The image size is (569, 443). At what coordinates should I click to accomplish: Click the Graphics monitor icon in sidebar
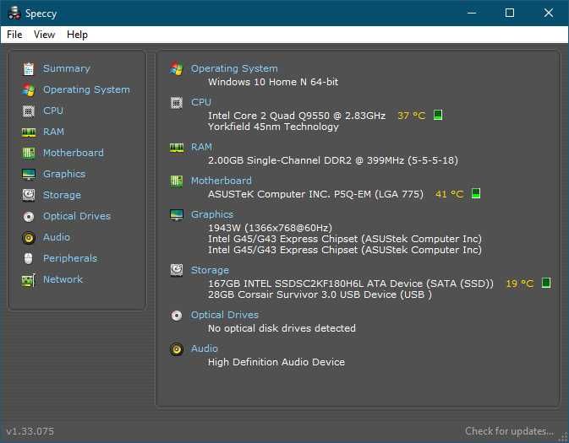29,174
